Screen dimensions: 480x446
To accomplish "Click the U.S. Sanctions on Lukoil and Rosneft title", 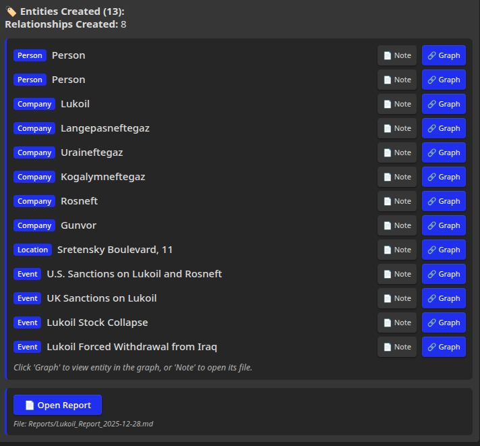I will click(134, 274).
